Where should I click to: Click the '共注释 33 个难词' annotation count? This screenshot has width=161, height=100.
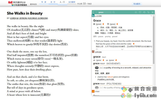pos(84,4)
